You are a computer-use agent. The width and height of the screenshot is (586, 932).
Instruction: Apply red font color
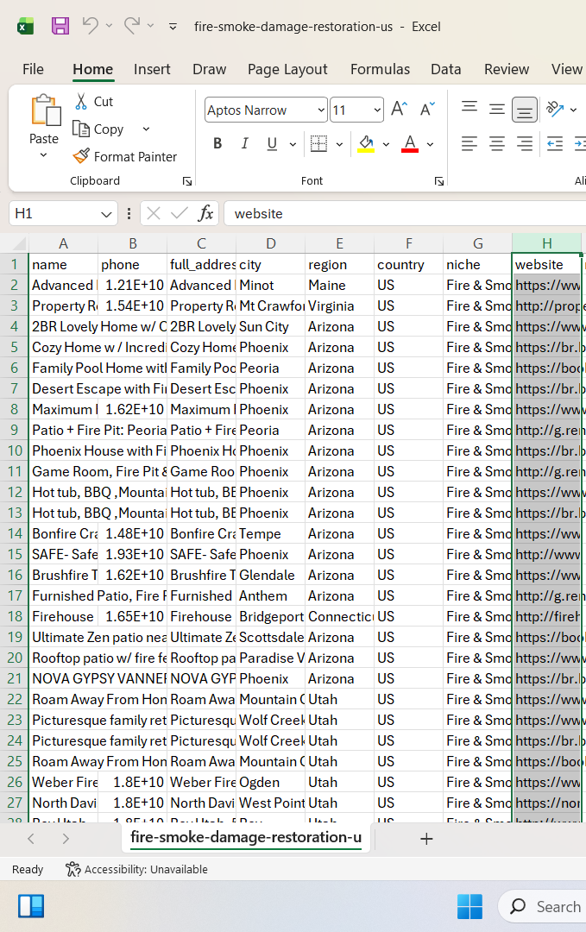410,143
